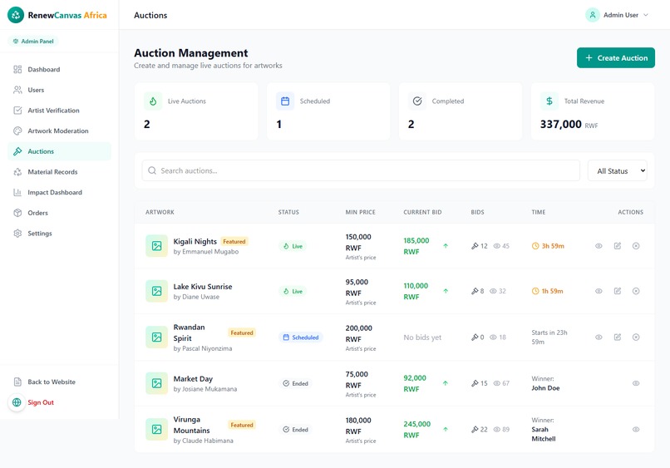
Task: Click the Back to Website link
Action: click(59, 382)
